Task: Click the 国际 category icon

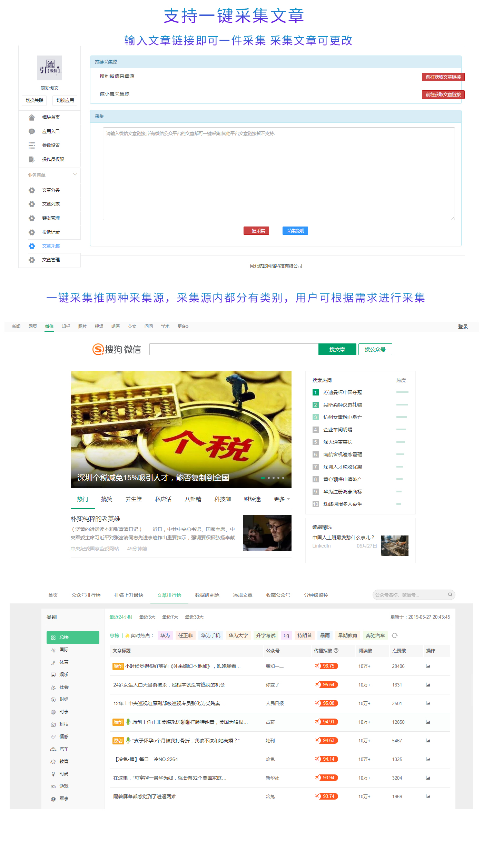Action: click(x=53, y=650)
